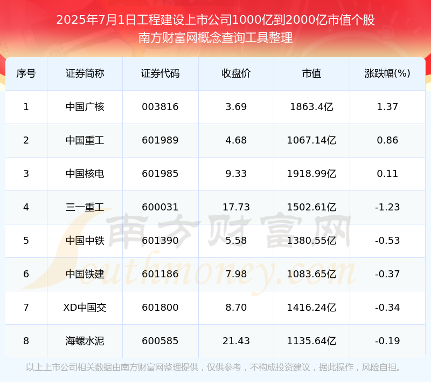Click the change value "-1.23"
Screen dimensions: 431x382
387,207
